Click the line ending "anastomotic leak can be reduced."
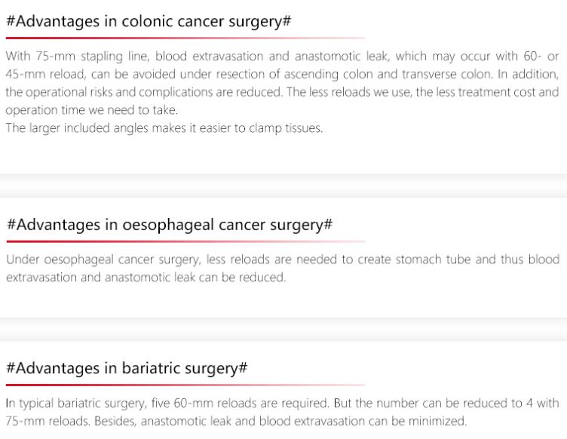The height and width of the screenshot is (439, 567). tap(146, 278)
